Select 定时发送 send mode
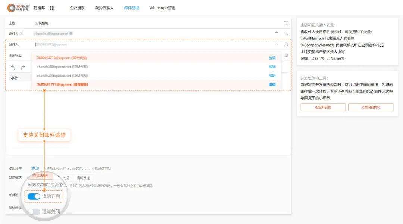The image size is (403, 224). point(83,178)
